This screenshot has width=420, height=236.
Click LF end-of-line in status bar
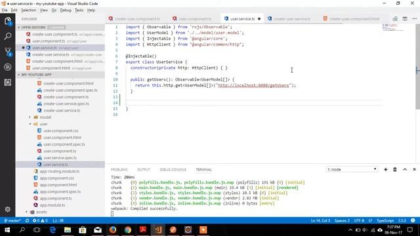point(370,220)
